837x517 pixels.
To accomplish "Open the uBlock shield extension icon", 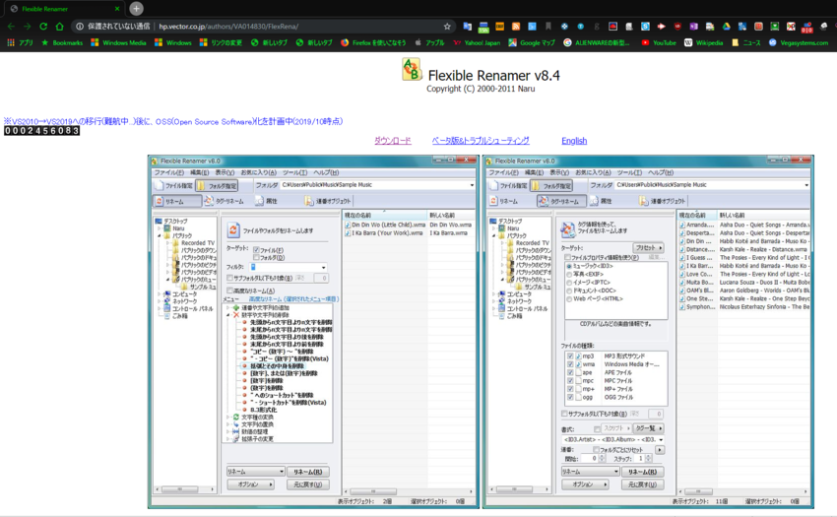I will (677, 27).
